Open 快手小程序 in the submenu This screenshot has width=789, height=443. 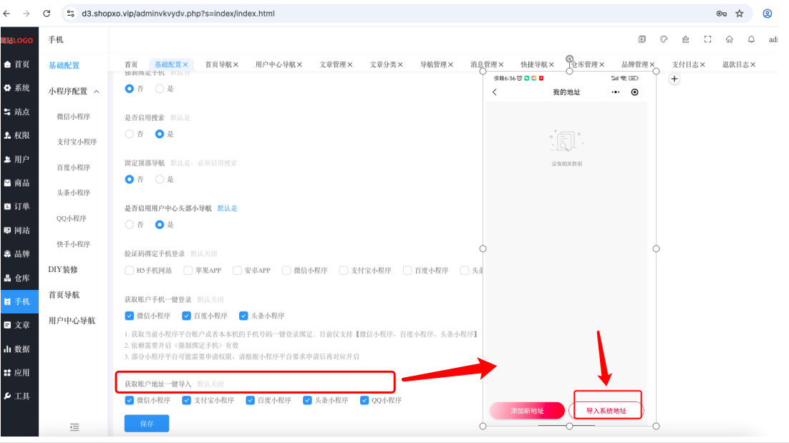point(74,244)
